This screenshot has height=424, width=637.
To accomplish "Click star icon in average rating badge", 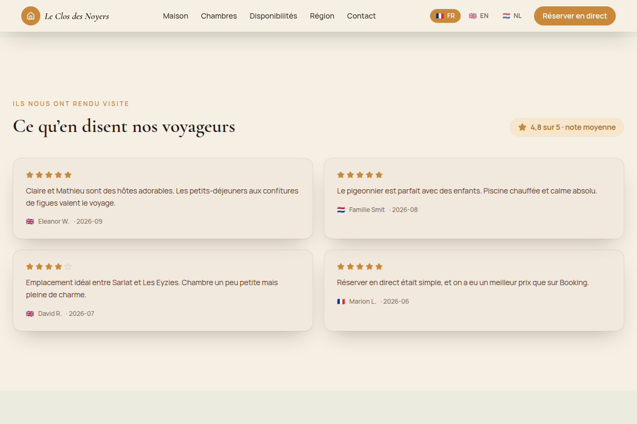I will coord(522,127).
